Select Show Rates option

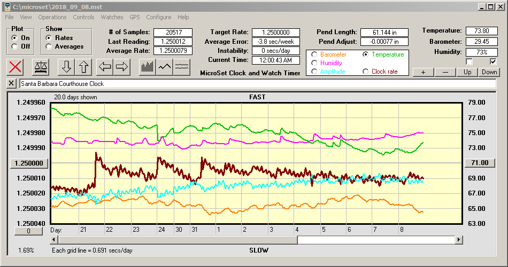tap(49, 38)
